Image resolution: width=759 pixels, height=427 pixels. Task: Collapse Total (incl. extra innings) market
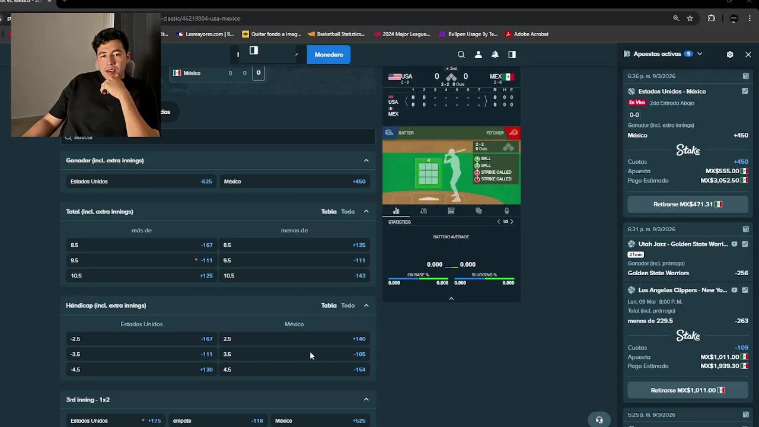tap(366, 212)
